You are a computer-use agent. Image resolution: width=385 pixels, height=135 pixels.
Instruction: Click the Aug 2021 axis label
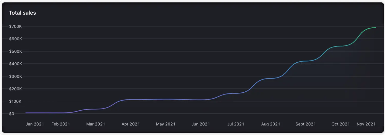(x=271, y=124)
